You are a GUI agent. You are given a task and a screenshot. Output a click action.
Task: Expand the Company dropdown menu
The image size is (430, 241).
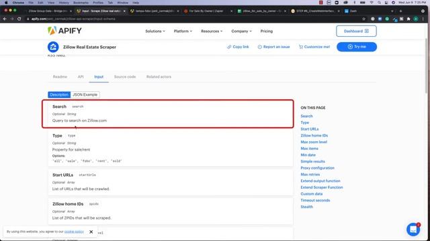(241, 31)
